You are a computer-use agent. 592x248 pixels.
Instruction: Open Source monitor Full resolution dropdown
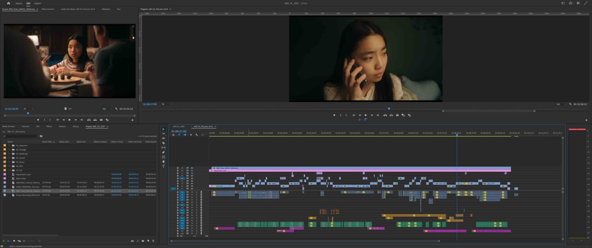[x=107, y=109]
